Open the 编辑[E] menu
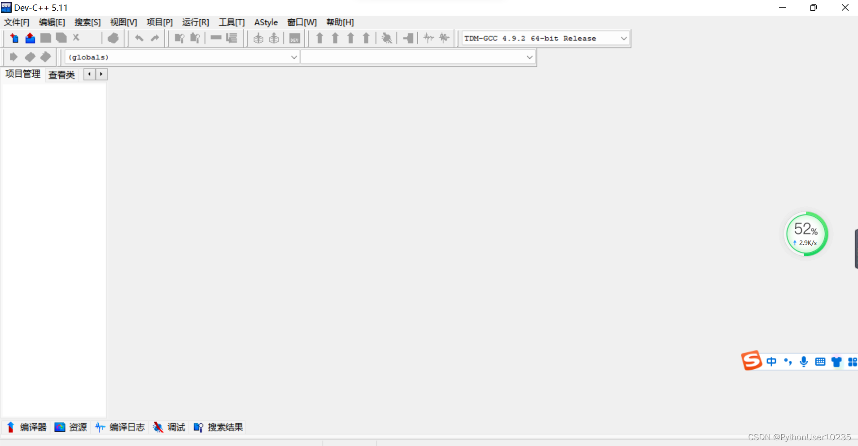This screenshot has height=446, width=858. click(x=52, y=22)
